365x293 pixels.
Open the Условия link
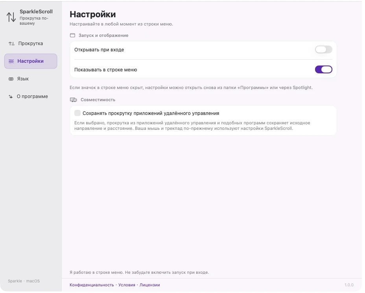tap(127, 285)
